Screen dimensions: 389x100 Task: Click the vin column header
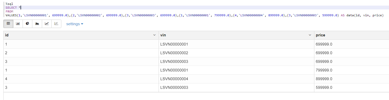click(236, 35)
